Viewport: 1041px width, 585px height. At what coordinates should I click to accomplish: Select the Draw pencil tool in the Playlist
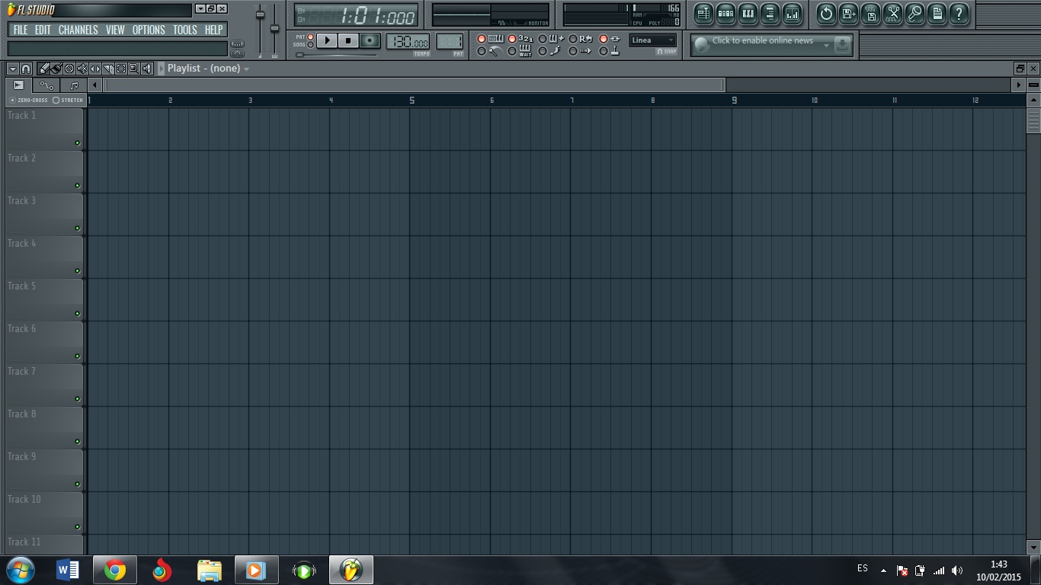pyautogui.click(x=43, y=69)
